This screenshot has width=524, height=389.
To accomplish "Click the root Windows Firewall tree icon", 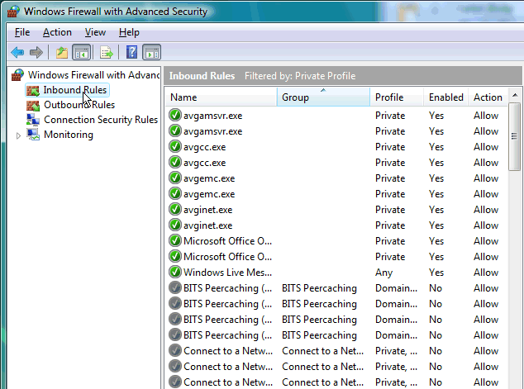I will pyautogui.click(x=17, y=75).
